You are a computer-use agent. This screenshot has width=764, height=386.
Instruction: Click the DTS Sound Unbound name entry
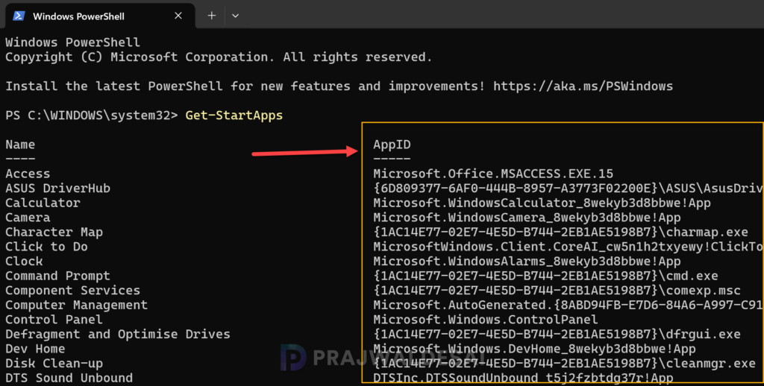[x=69, y=379]
